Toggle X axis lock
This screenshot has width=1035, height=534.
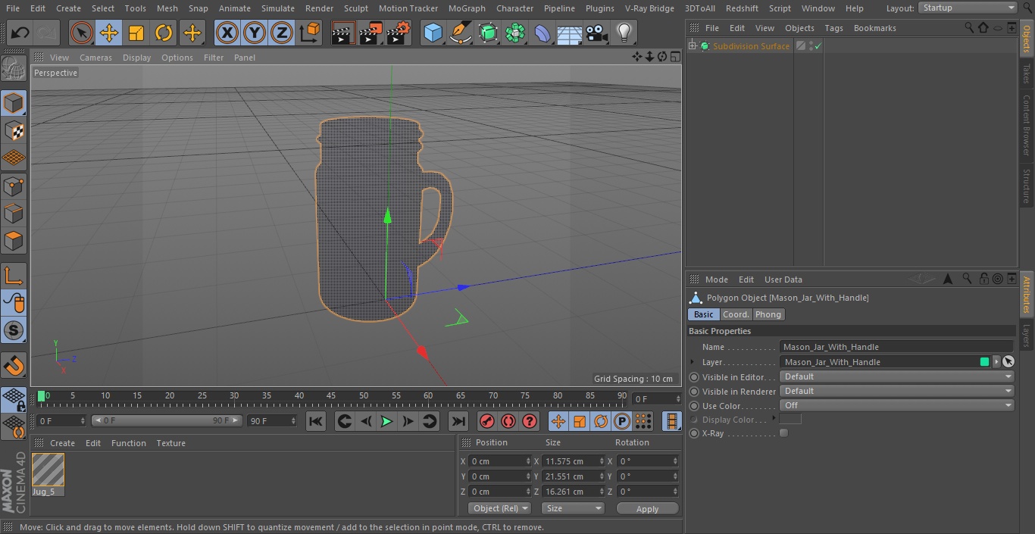(x=227, y=33)
